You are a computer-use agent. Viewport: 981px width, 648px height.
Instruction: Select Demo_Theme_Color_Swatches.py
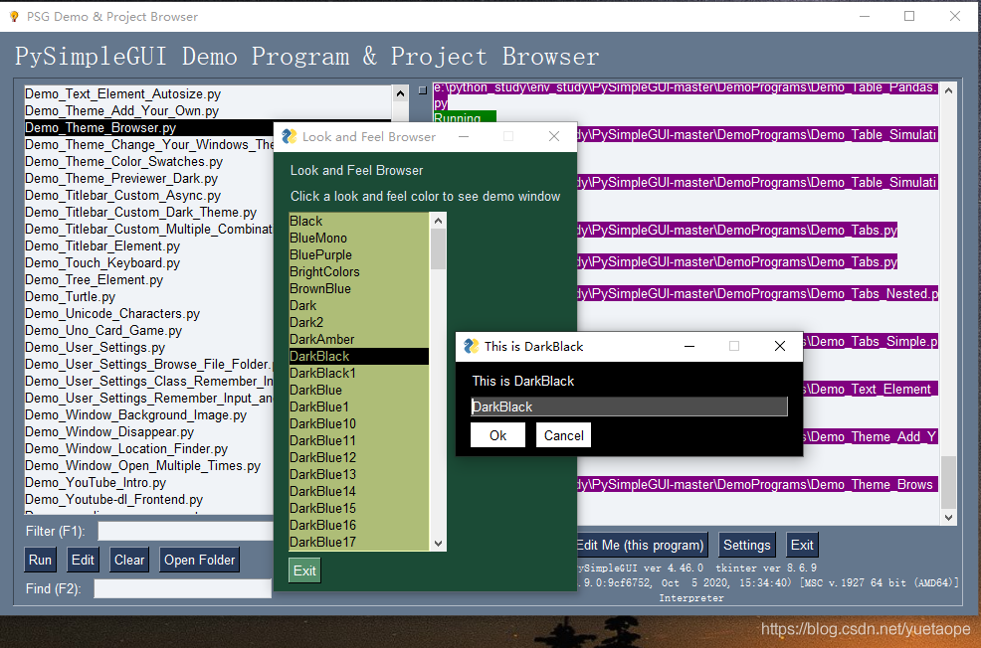(149, 161)
